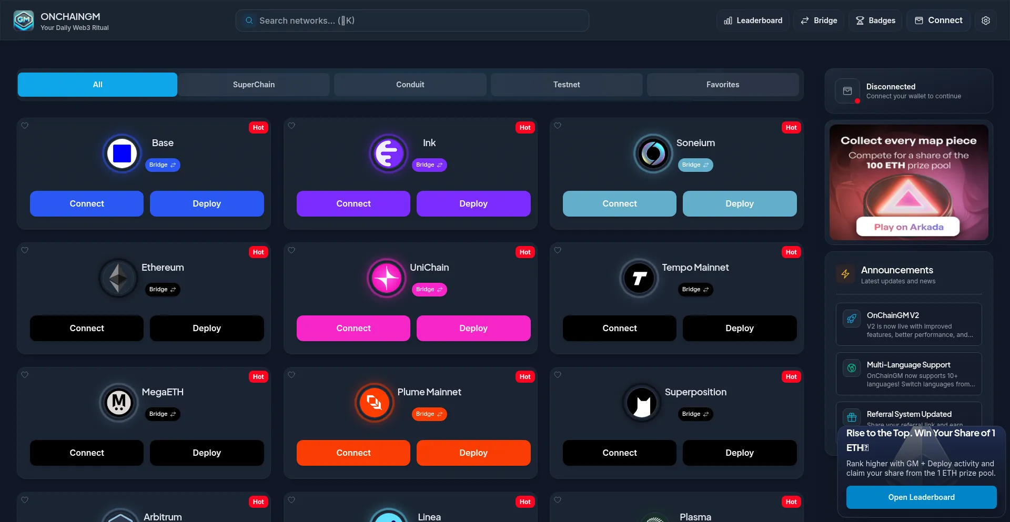The image size is (1010, 522).
Task: Favorite the Superposition network card
Action: [558, 375]
